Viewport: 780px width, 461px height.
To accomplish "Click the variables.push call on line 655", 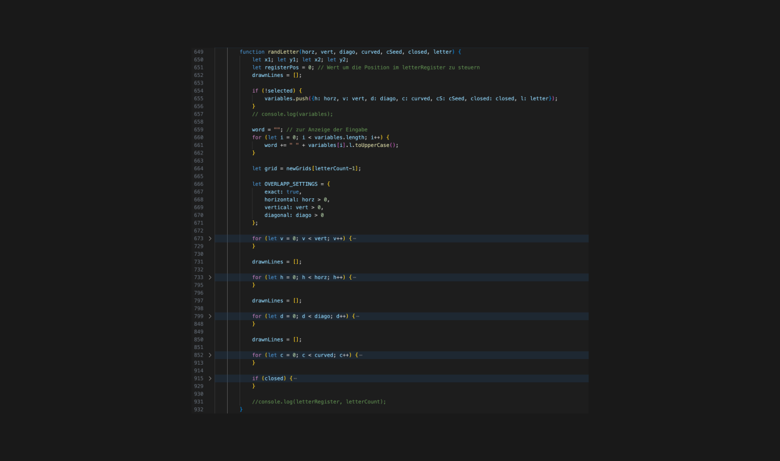I will click(x=286, y=98).
